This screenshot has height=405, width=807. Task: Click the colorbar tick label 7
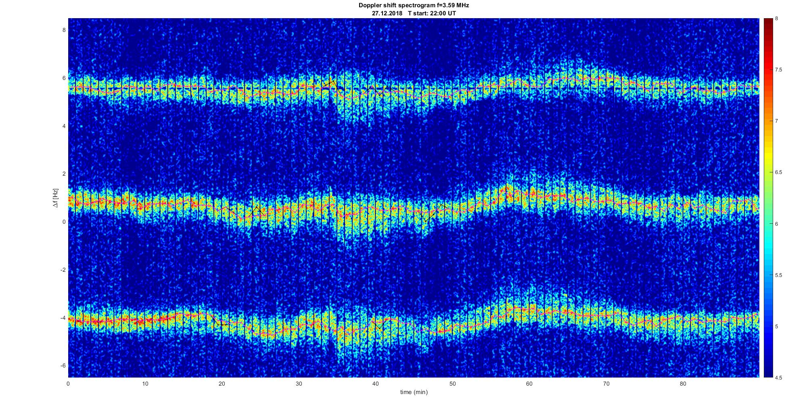[x=777, y=121]
